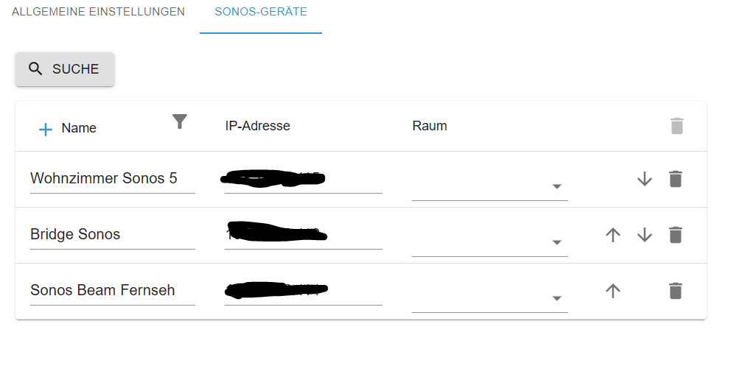Open the Name column filter icon

click(180, 121)
